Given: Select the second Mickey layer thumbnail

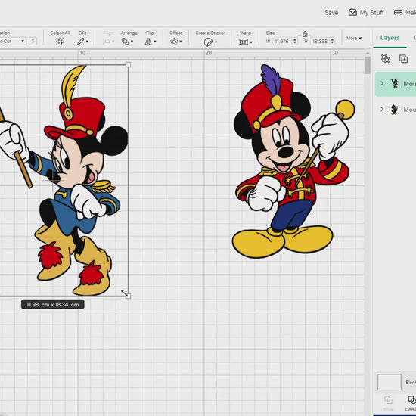Looking at the screenshot, I should click(x=395, y=110).
